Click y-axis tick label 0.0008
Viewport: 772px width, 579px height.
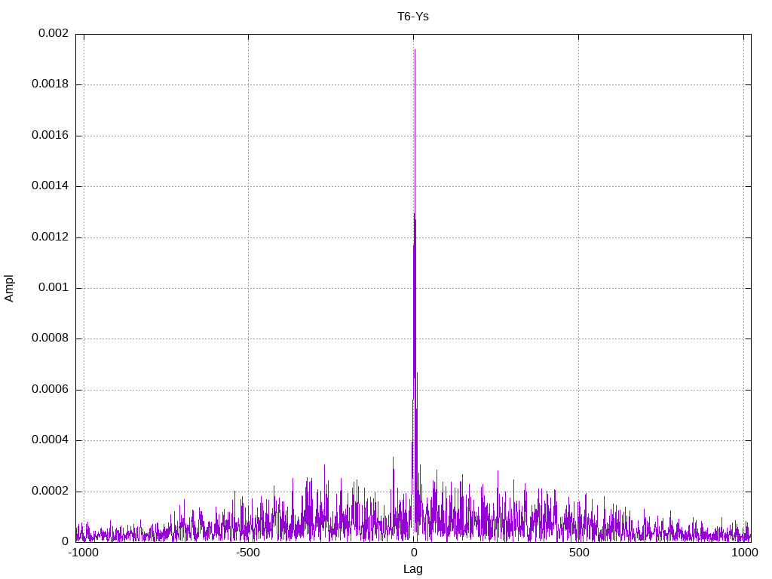pos(50,339)
